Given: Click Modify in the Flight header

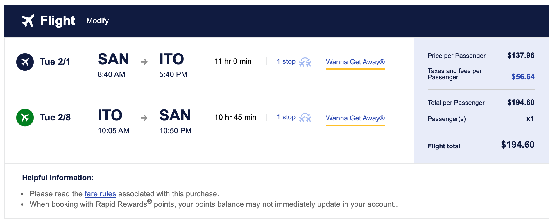Looking at the screenshot, I should click(98, 21).
